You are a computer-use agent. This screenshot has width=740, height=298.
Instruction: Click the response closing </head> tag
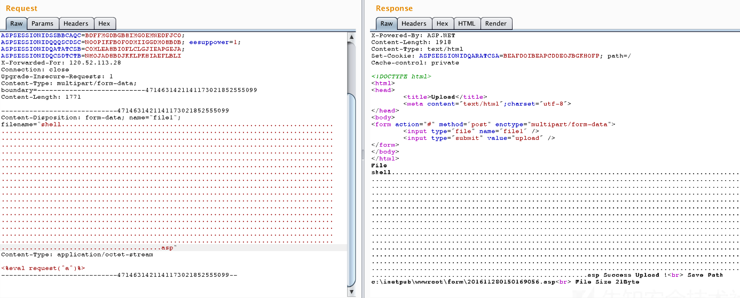[385, 111]
